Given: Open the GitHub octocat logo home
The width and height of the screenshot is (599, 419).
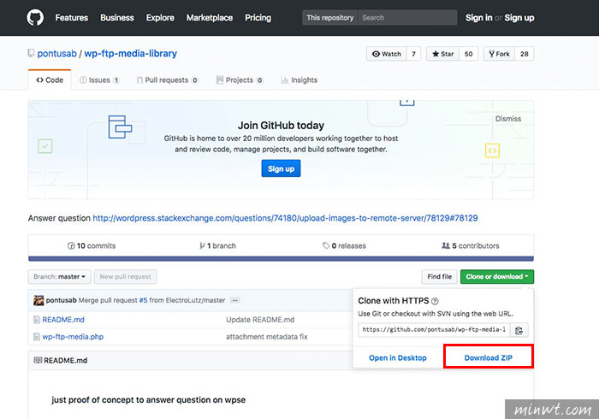Looking at the screenshot, I should (35, 18).
